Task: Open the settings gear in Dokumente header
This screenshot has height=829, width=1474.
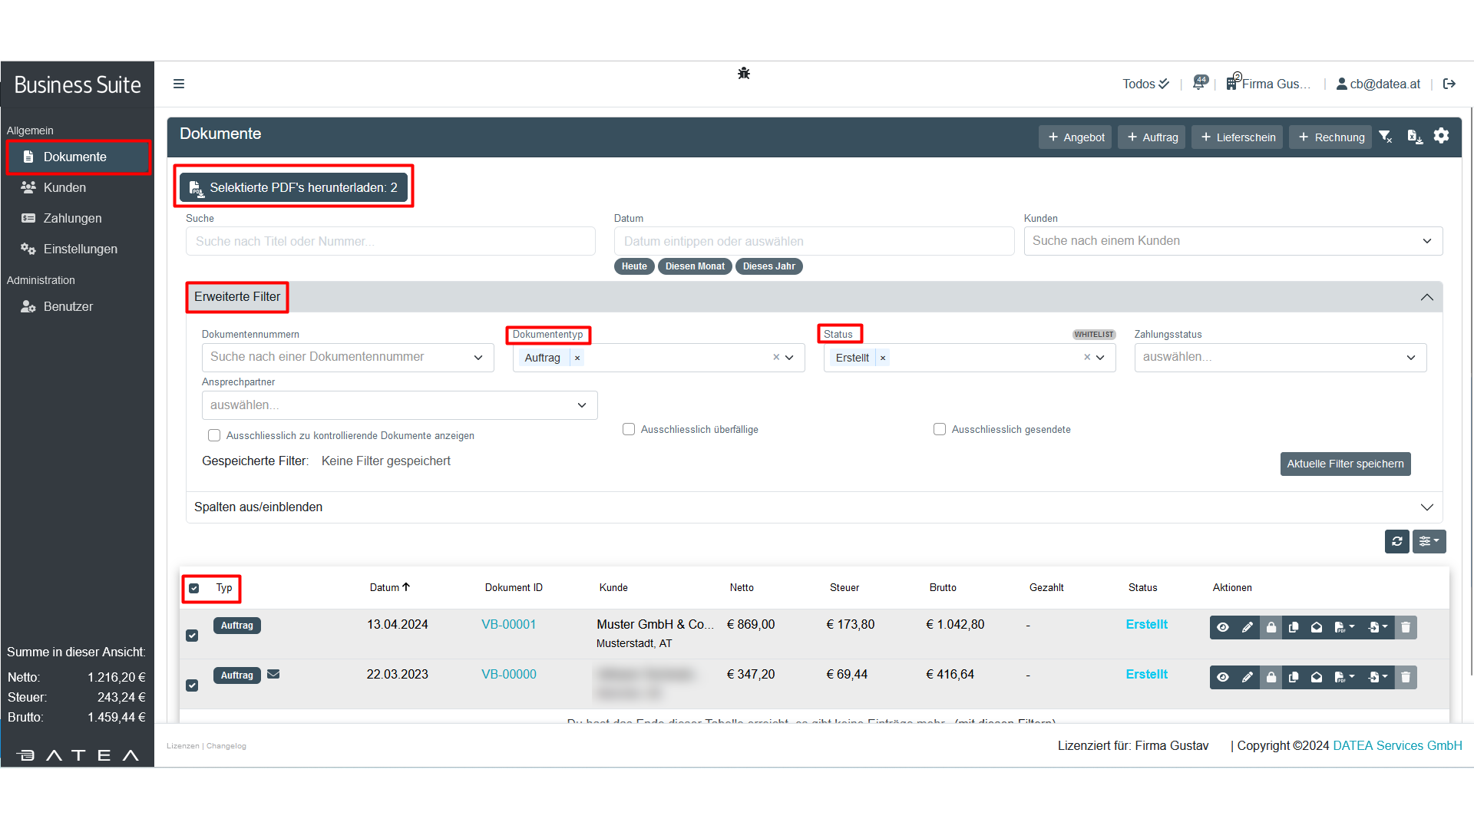Action: coord(1441,136)
